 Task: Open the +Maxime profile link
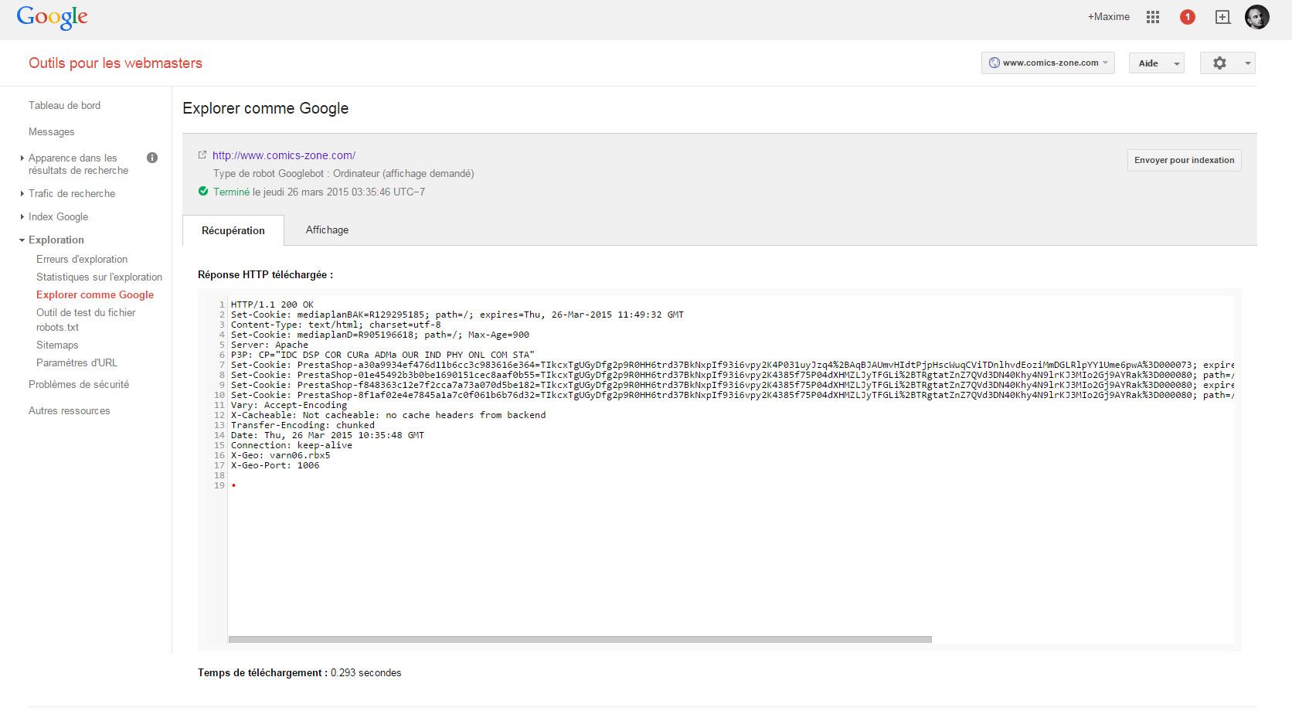pos(1109,17)
